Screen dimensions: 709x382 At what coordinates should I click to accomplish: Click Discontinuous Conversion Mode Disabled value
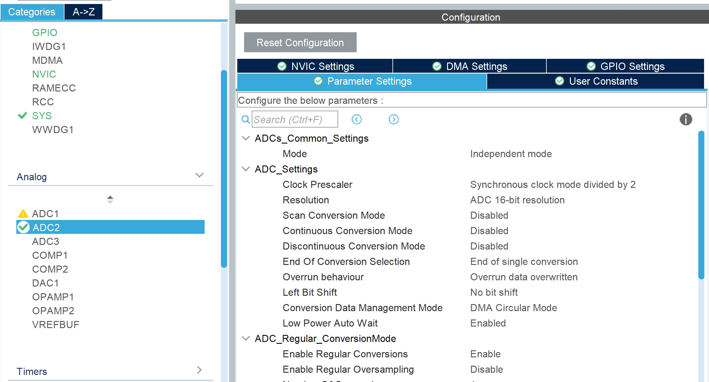tap(489, 246)
